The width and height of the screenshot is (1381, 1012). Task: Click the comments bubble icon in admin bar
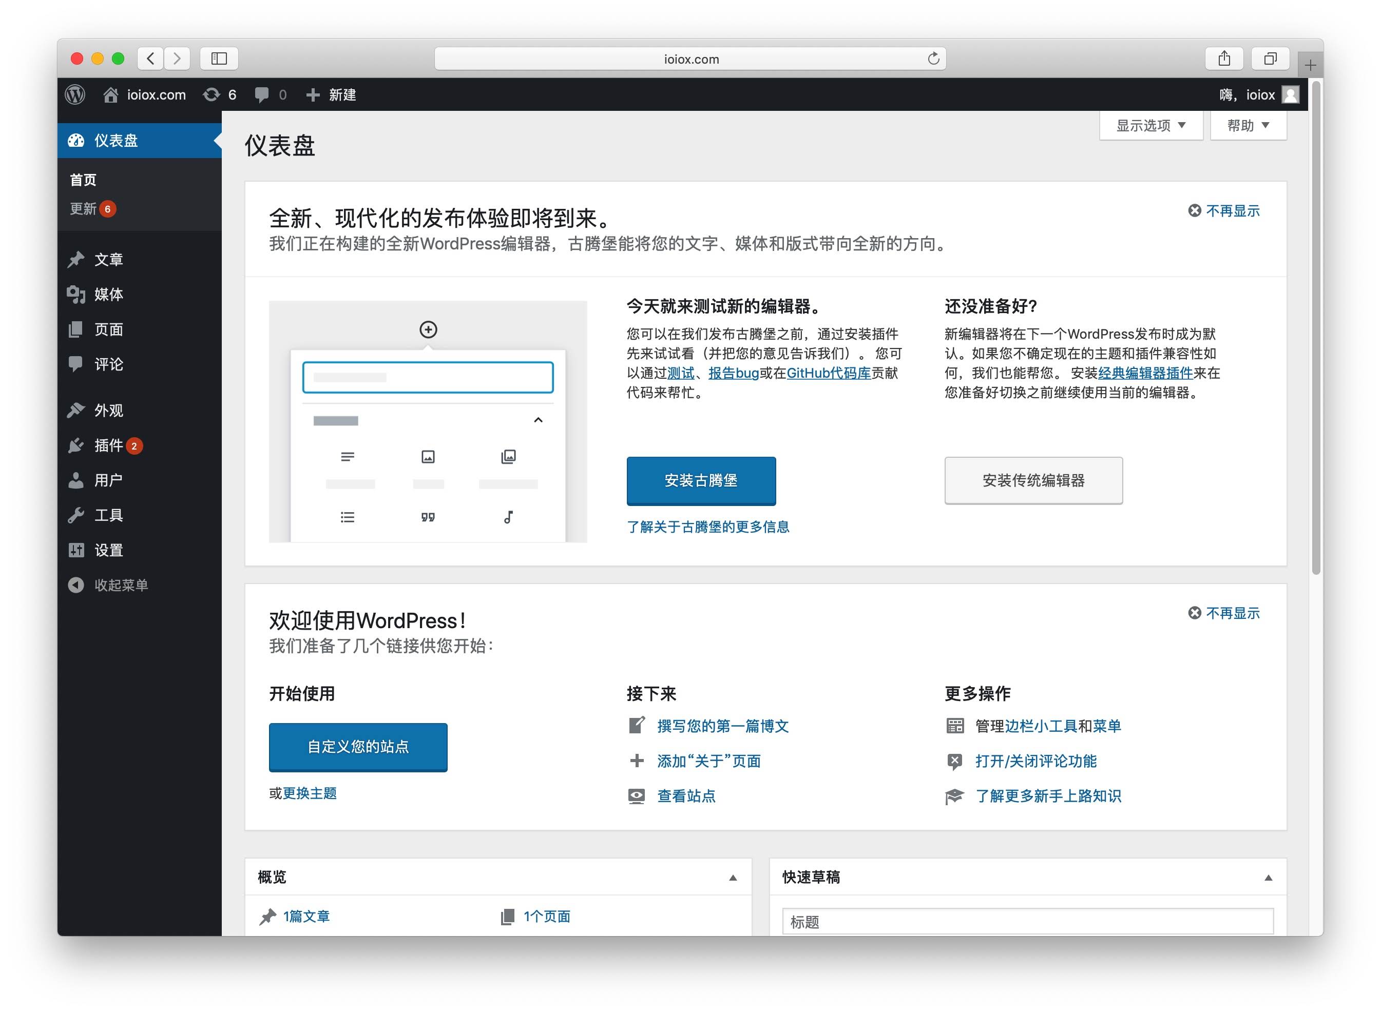click(x=262, y=94)
